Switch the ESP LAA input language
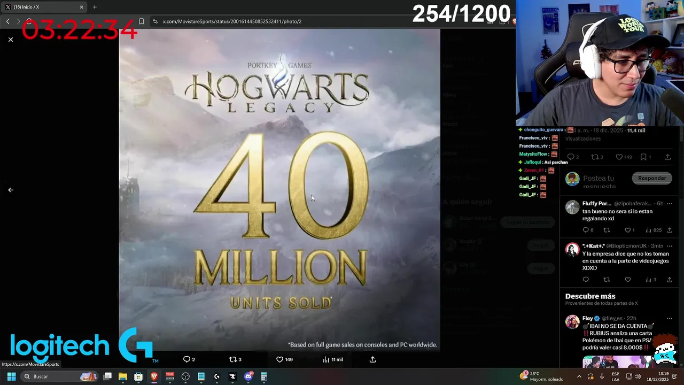Image resolution: width=684 pixels, height=385 pixels. pos(616,376)
